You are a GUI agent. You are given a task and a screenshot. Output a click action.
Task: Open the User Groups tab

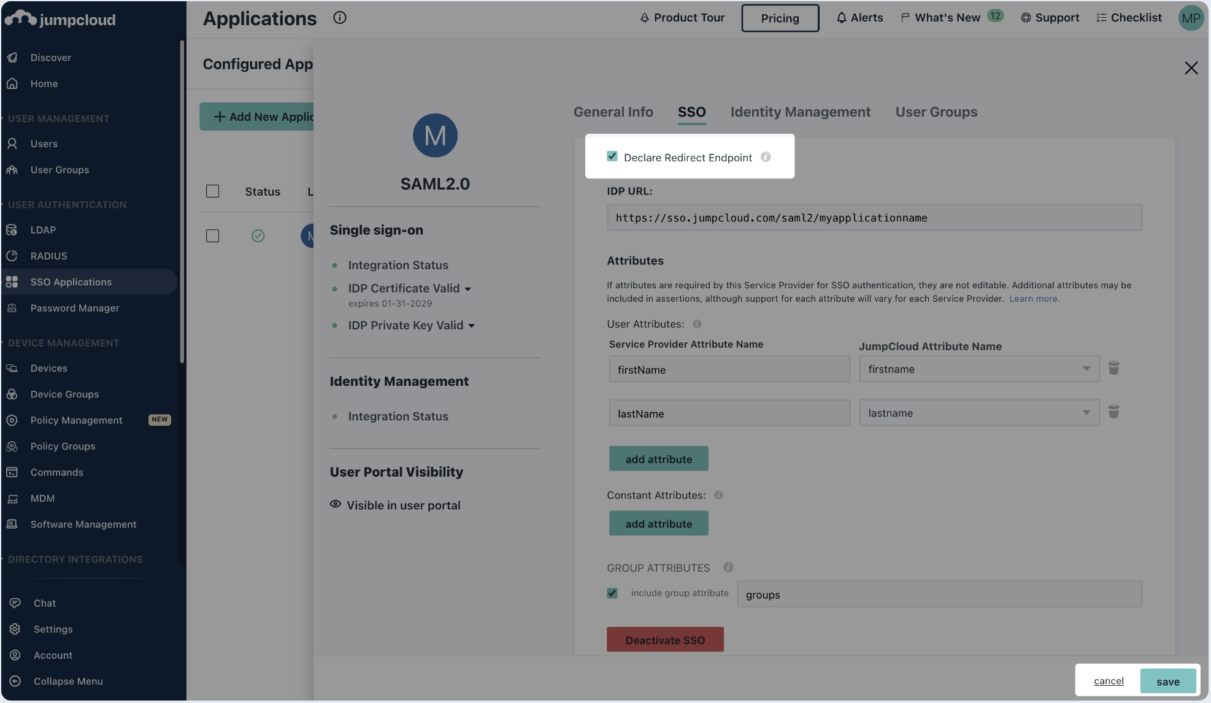coord(936,112)
